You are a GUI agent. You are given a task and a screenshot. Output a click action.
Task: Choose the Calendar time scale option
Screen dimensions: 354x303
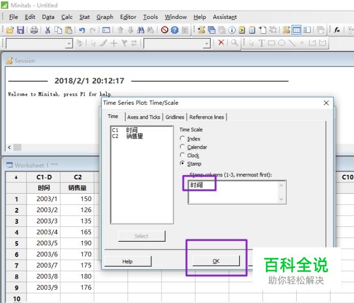pos(193,147)
